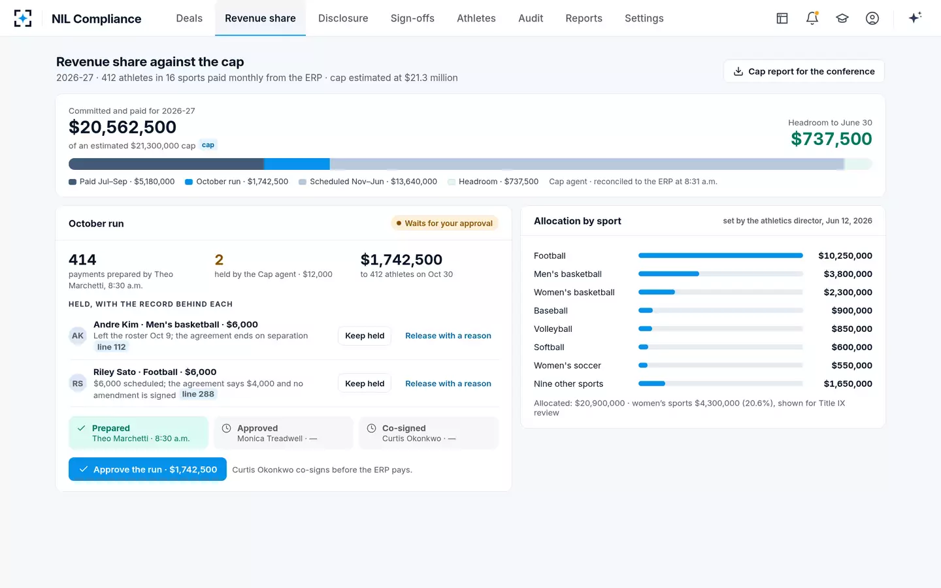Click the Football allocation bar
This screenshot has width=941, height=588.
click(721, 255)
